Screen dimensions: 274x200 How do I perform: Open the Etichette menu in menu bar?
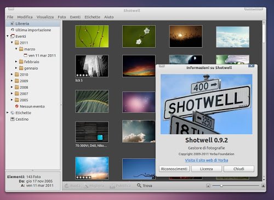(x=92, y=17)
